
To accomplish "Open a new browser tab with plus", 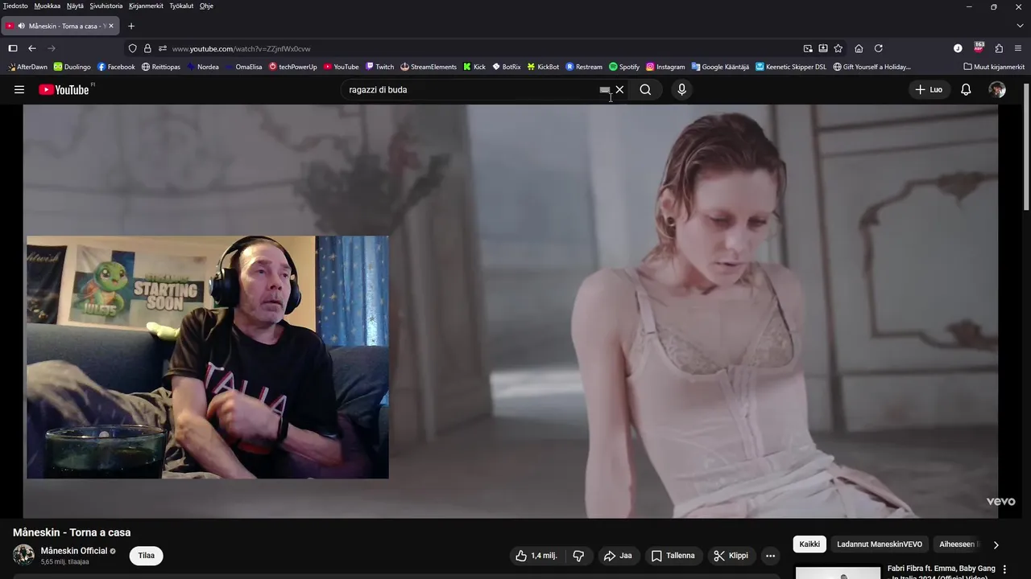I will 131,26.
